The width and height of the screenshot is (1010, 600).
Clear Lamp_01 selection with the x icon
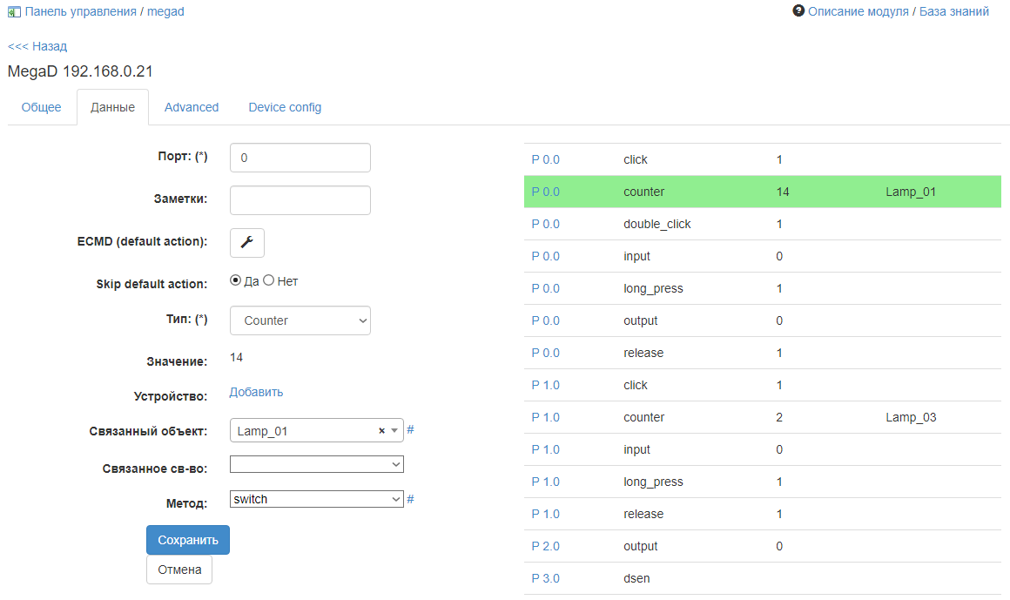(381, 430)
